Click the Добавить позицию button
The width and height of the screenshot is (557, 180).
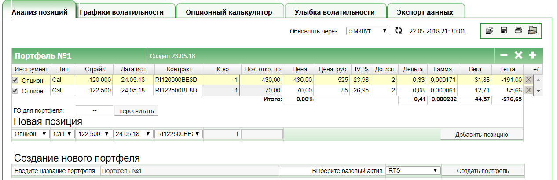click(482, 134)
